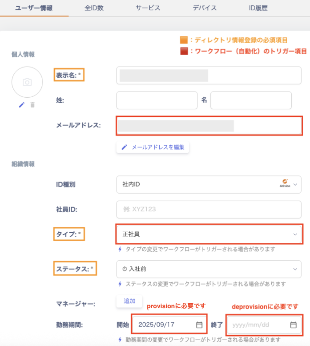The width and height of the screenshot is (310, 346).
Task: Click the orange legend square for required items
Action: [184, 40]
